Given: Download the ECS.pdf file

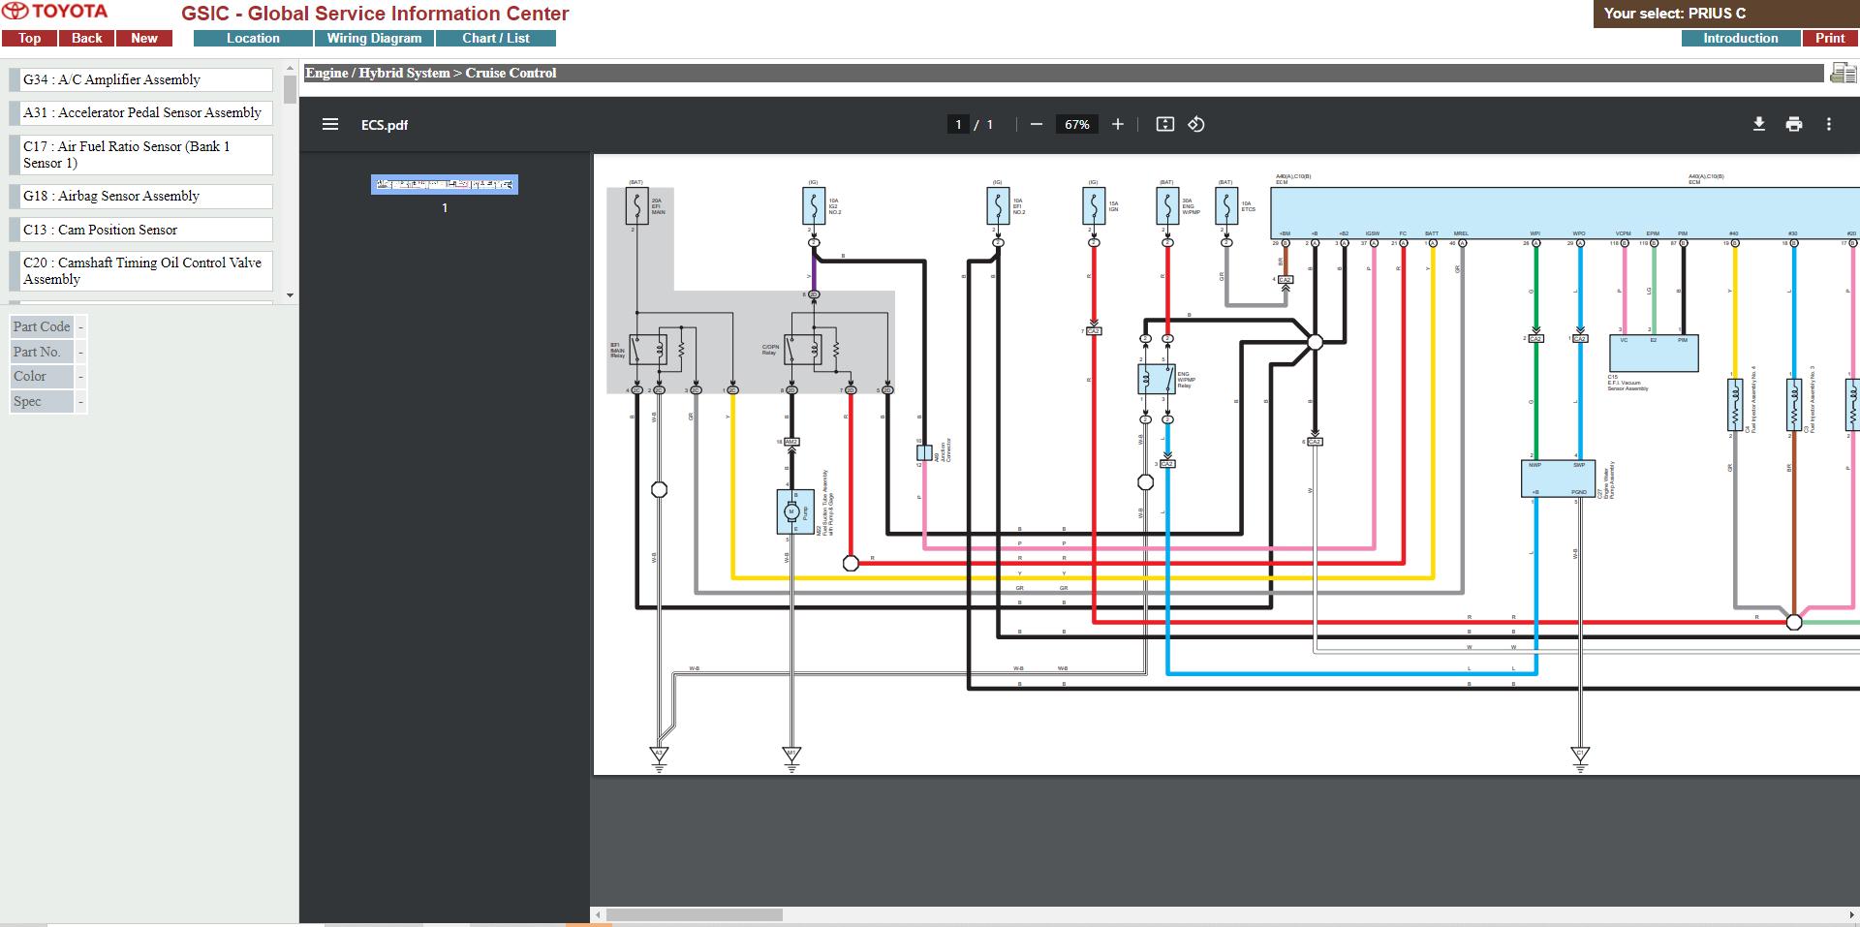Looking at the screenshot, I should (x=1759, y=124).
